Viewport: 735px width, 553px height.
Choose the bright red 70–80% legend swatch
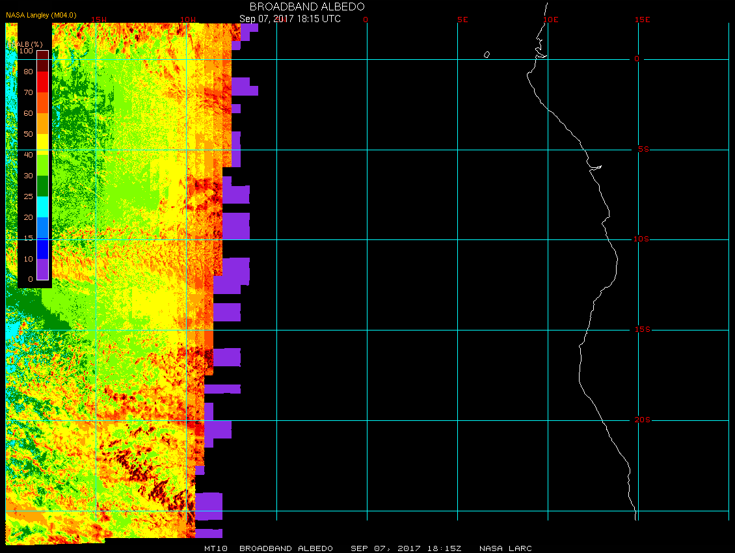(x=42, y=81)
